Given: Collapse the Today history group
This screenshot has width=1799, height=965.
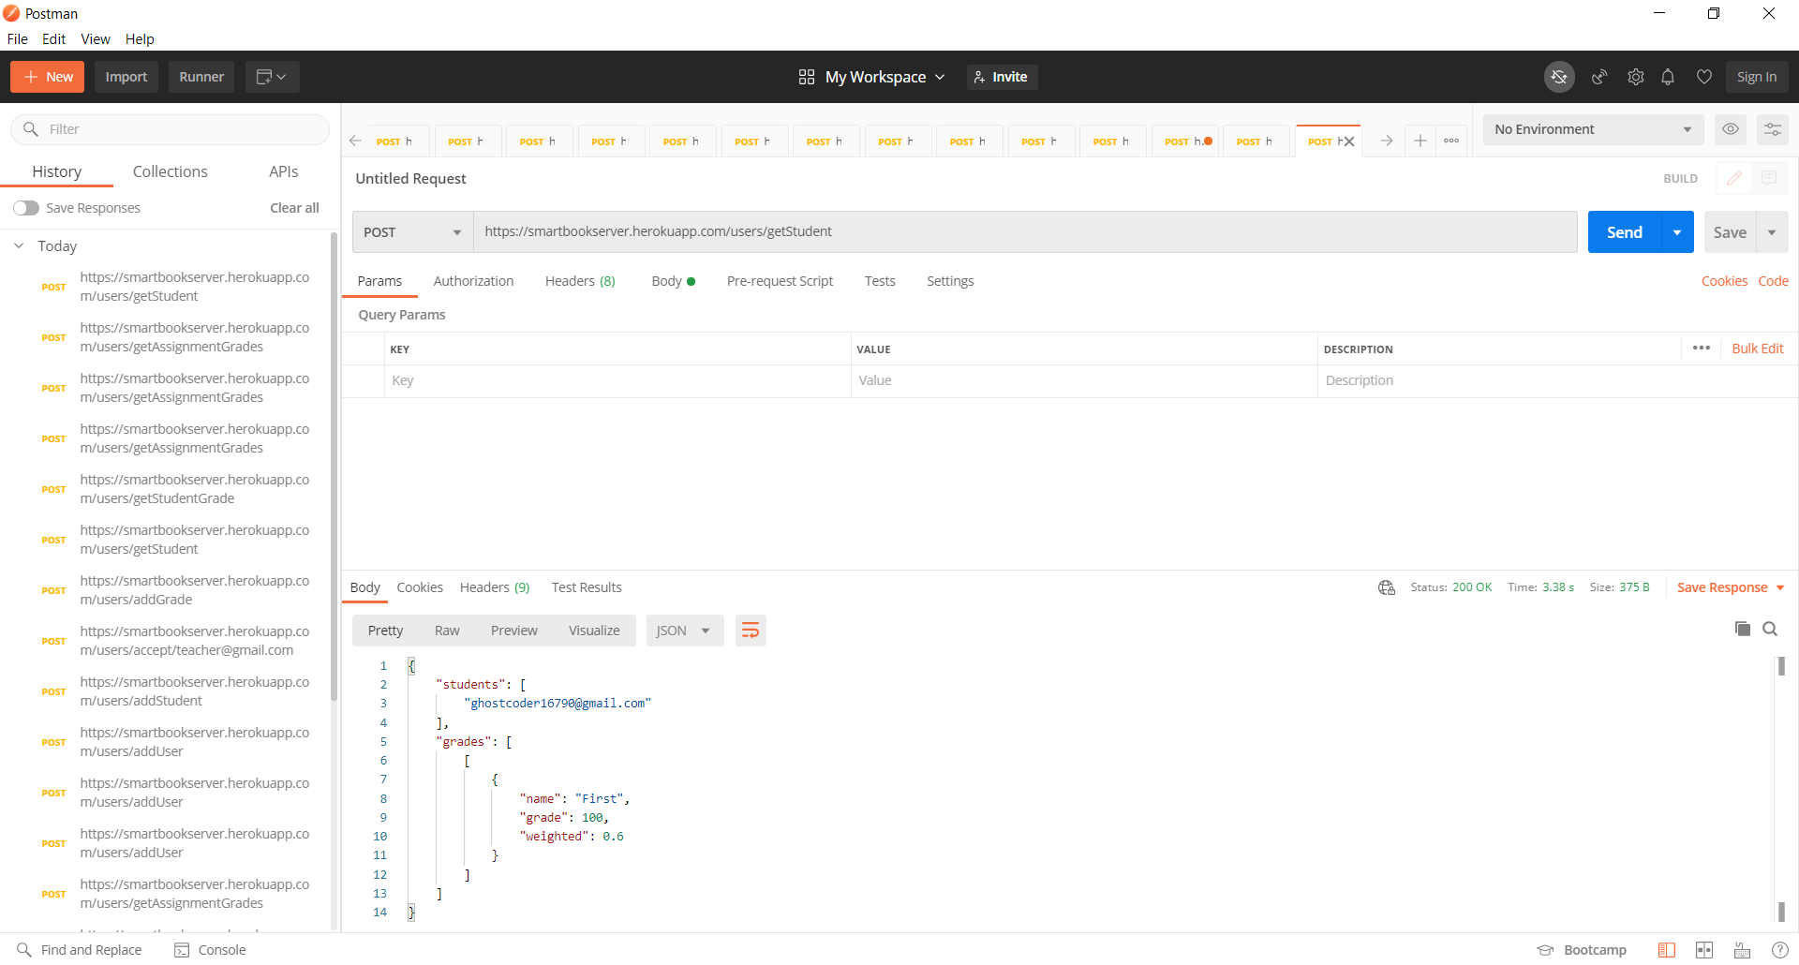Looking at the screenshot, I should pyautogui.click(x=19, y=245).
